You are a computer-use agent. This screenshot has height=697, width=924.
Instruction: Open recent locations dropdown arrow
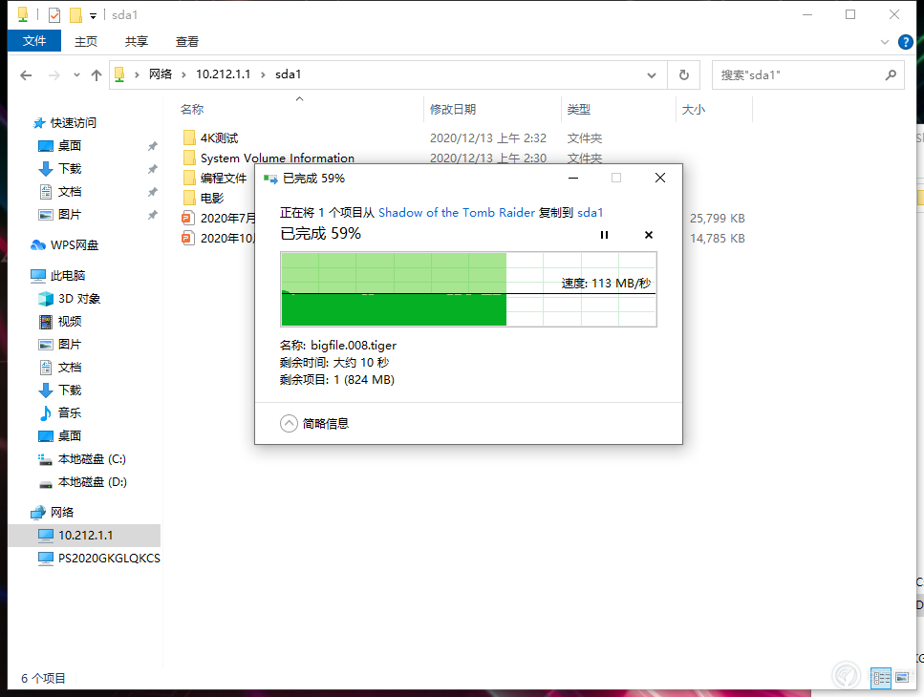[76, 74]
